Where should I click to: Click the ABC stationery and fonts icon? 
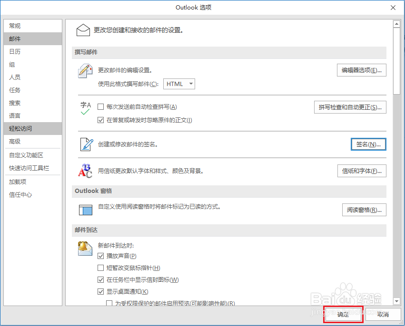coord(85,171)
